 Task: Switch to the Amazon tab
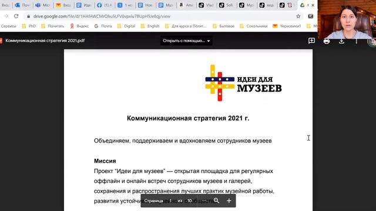(186, 5)
